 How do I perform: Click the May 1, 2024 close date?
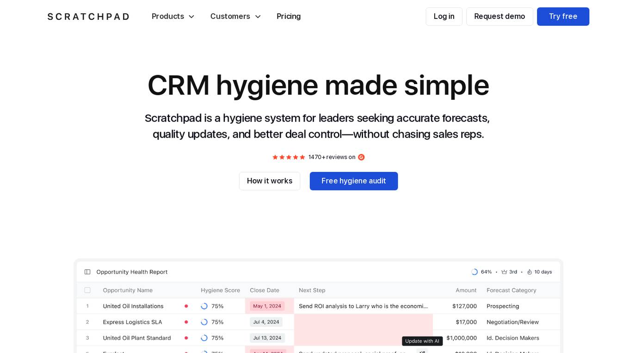267,306
